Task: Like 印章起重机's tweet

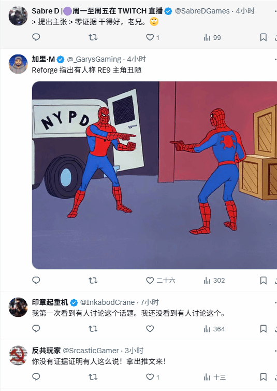Action: [x=150, y=329]
